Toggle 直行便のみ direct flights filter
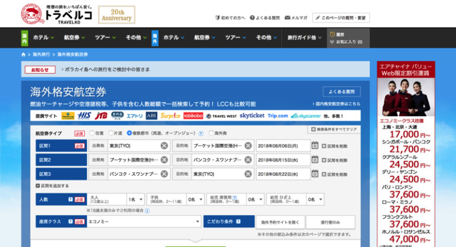The height and width of the screenshot is (247, 456). (x=330, y=222)
